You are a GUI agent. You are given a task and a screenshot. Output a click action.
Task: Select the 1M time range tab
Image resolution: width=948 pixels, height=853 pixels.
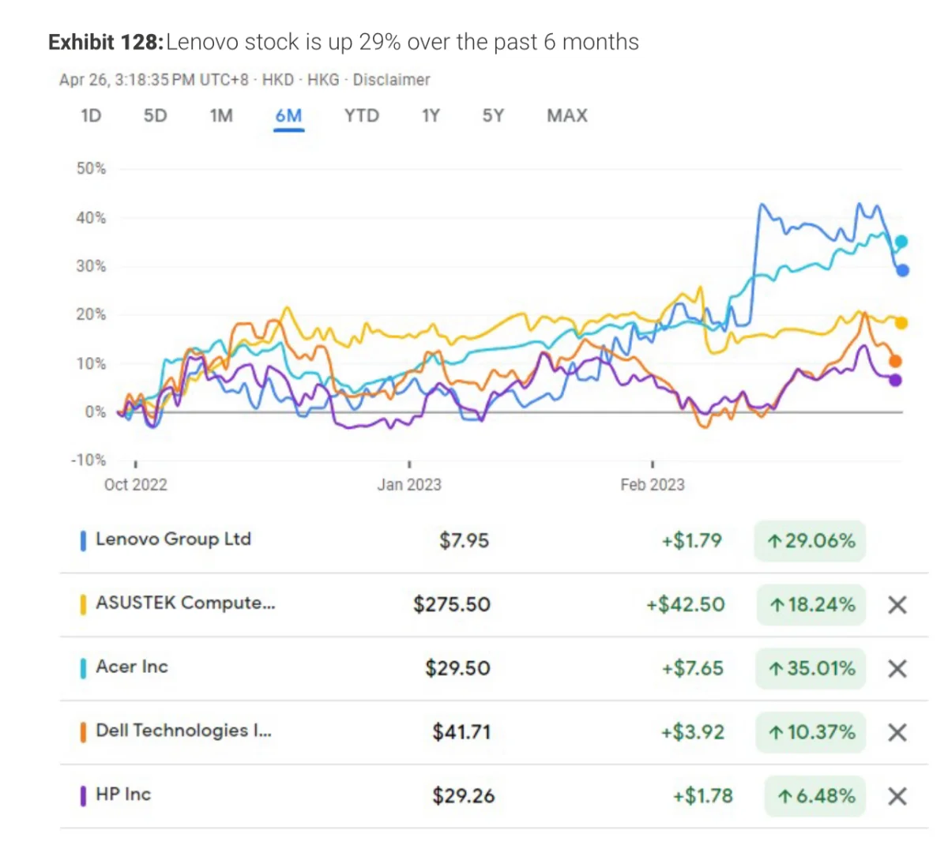coord(221,116)
